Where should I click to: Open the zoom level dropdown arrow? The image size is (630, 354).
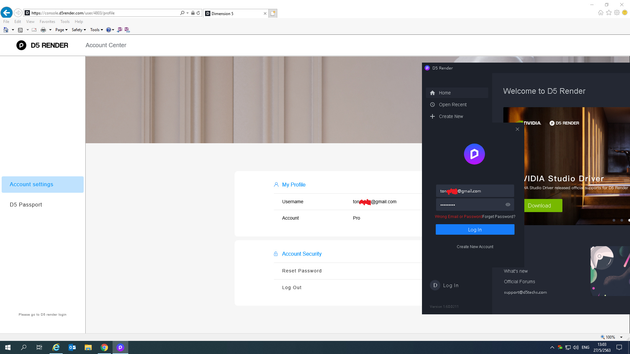coord(621,337)
